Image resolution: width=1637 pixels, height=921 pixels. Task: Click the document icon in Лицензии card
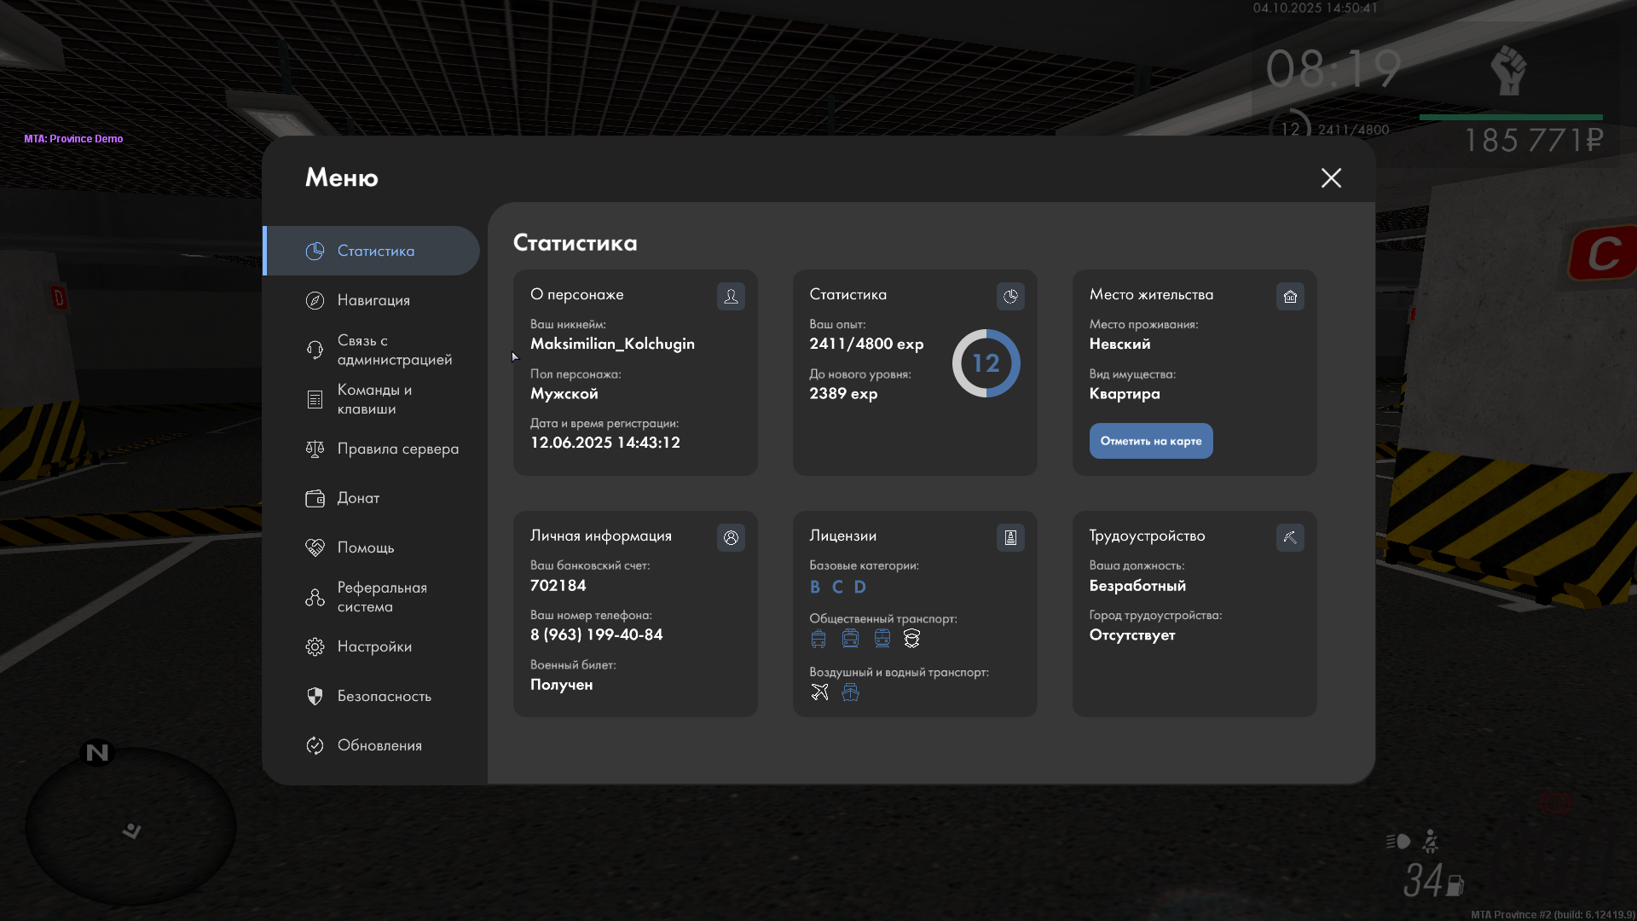[1010, 538]
